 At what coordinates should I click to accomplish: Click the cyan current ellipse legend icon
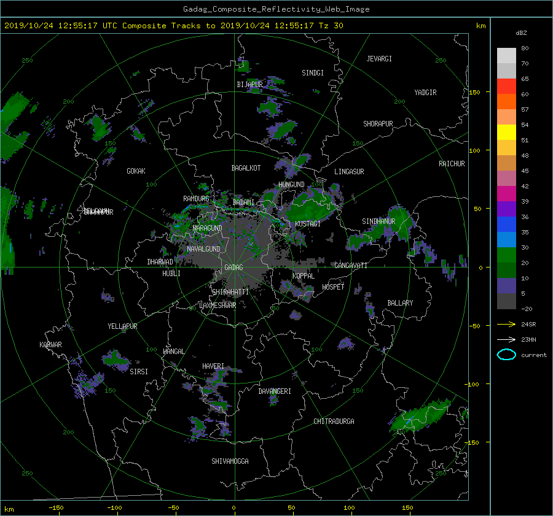point(506,355)
